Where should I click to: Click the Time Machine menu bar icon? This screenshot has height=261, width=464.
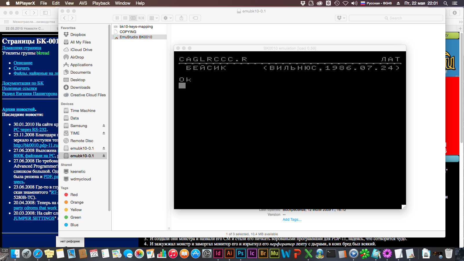coord(337,3)
